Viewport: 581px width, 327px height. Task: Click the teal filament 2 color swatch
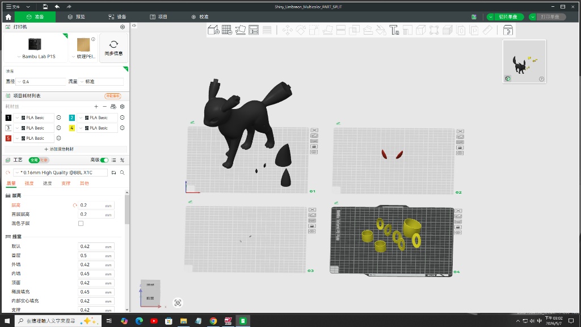pos(72,118)
